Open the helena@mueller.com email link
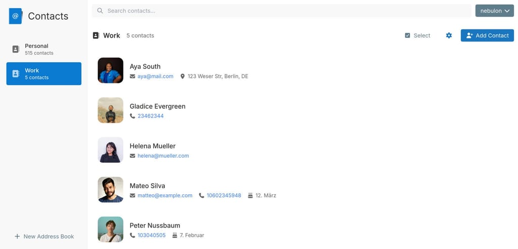Viewport: 518px width, 249px height. [163, 156]
